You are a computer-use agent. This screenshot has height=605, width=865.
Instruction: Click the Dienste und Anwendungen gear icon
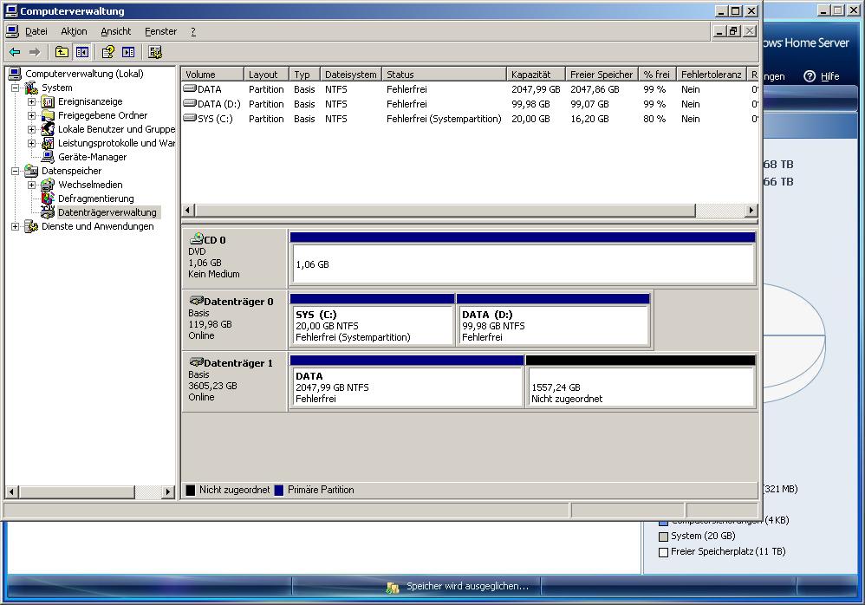[31, 226]
